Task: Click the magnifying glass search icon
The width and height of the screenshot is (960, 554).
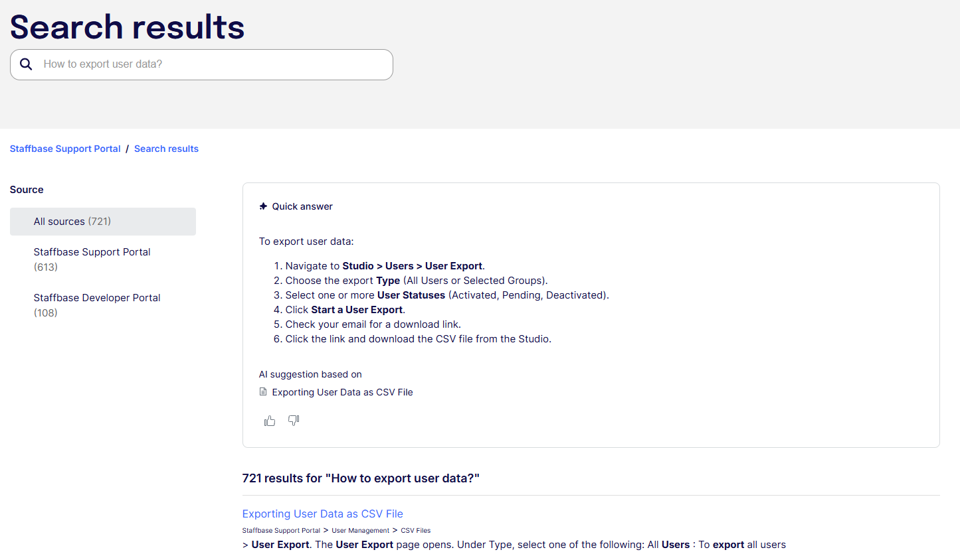Action: click(x=26, y=64)
